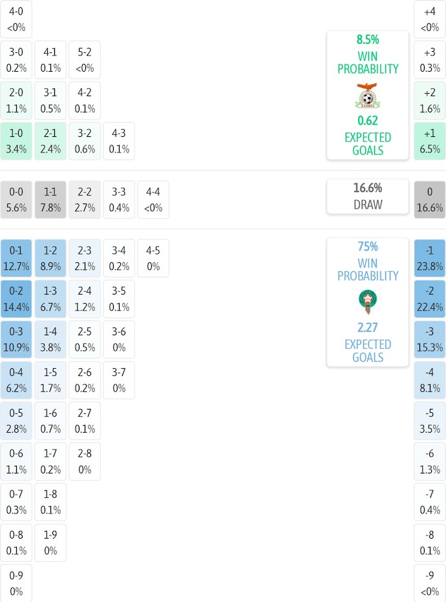Select the -2 goal difference tile
The height and width of the screenshot is (602, 446).
click(430, 298)
